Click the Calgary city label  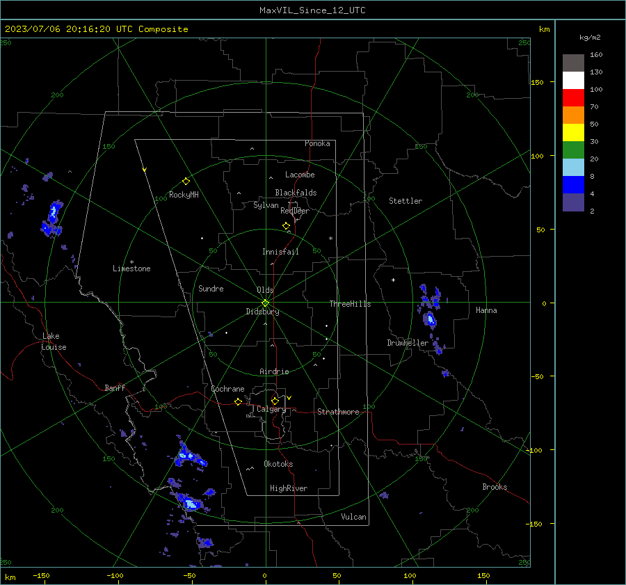[x=271, y=409]
